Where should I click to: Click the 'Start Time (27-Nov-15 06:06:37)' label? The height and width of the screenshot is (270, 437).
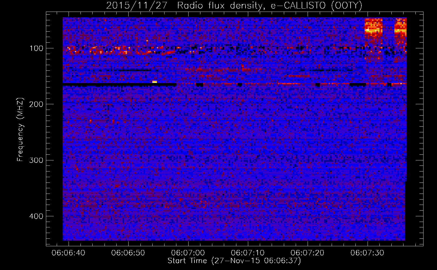[x=234, y=261]
